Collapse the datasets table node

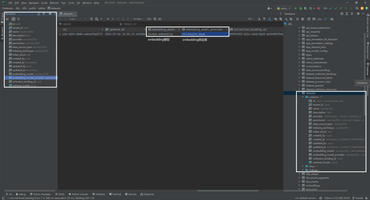(299, 93)
